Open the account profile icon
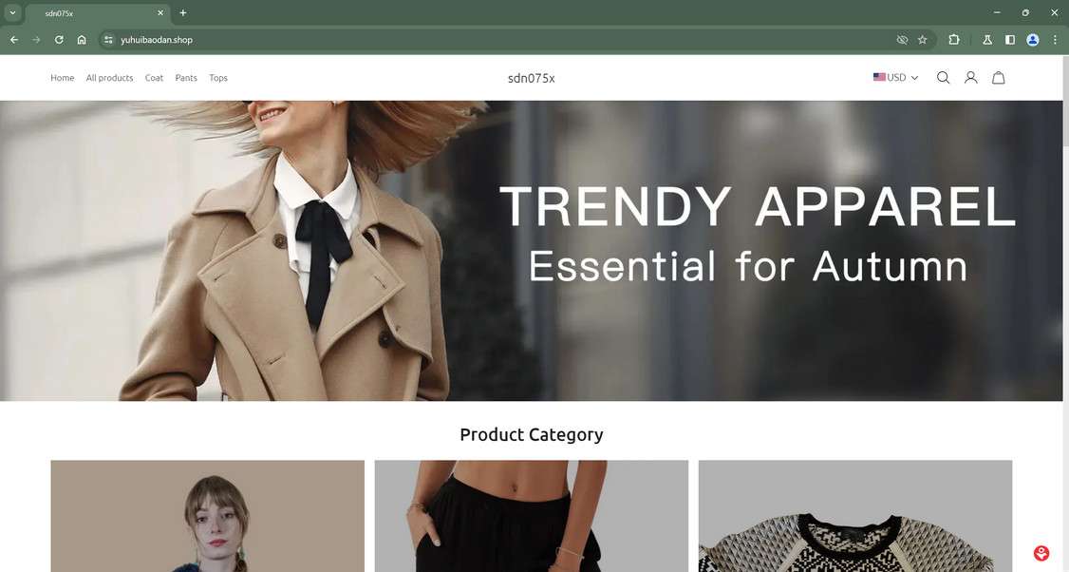Viewport: 1069px width, 572px height. click(971, 78)
